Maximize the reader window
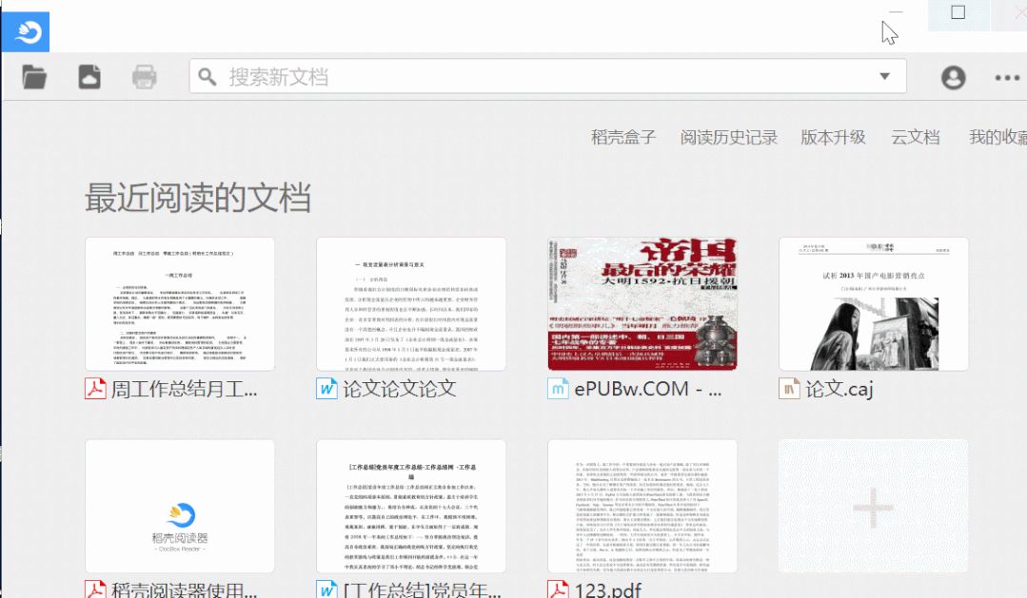 (x=958, y=13)
